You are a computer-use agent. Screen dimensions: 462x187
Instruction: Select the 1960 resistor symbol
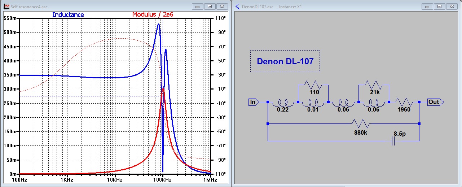404,102
